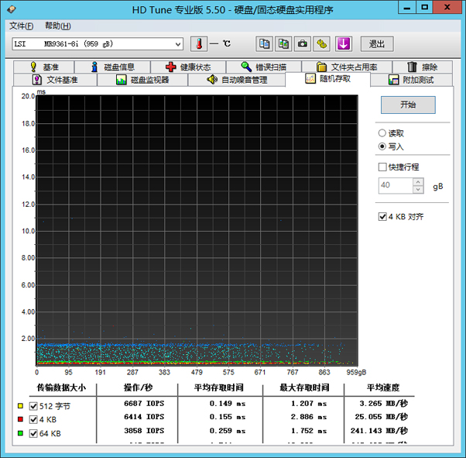The height and width of the screenshot is (458, 466).
Task: Click the 平均速度 column header
Action: point(382,387)
